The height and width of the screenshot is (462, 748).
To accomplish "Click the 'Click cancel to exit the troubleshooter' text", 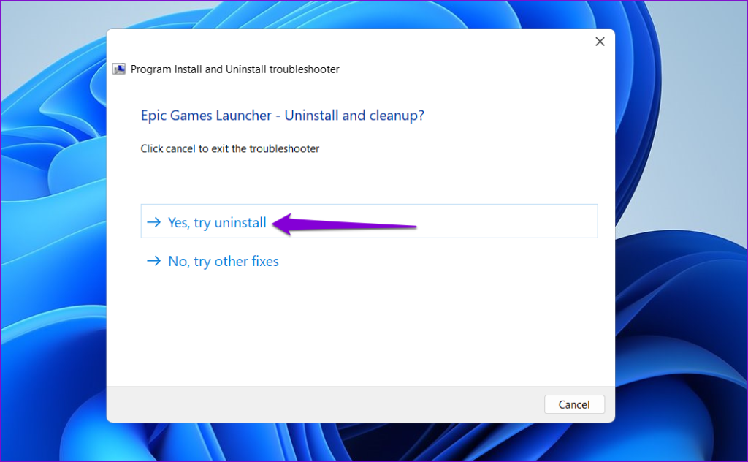I will pyautogui.click(x=229, y=149).
